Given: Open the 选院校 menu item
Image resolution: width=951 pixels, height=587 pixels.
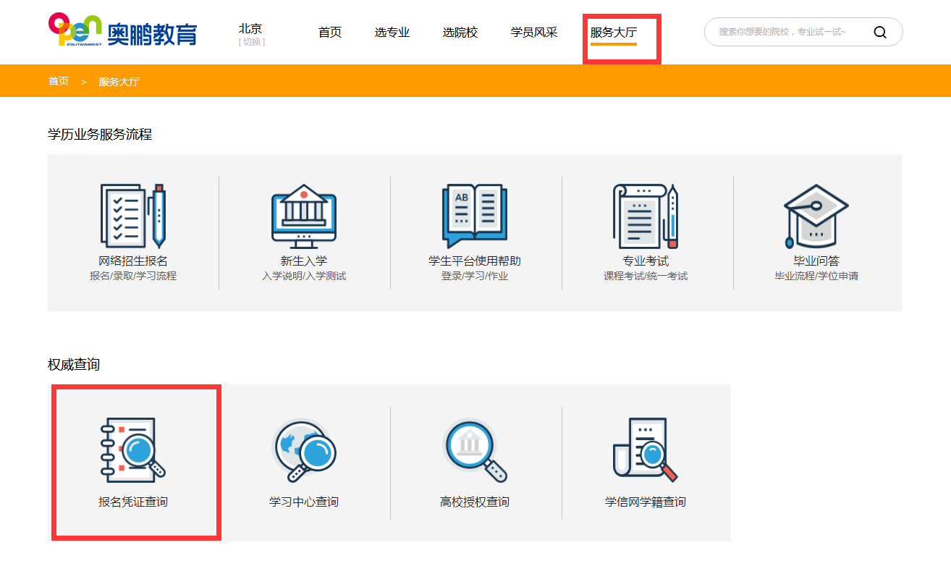Looking at the screenshot, I should 460,32.
